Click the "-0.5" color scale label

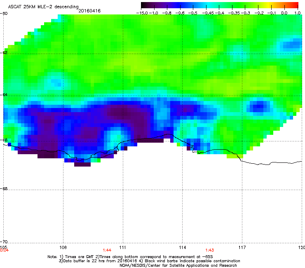[x=193, y=13]
